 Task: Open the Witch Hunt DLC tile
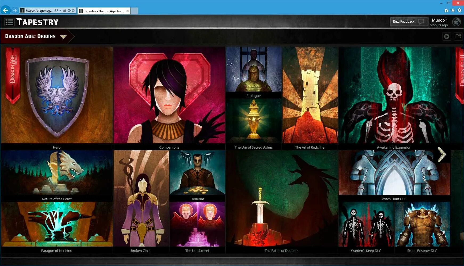pyautogui.click(x=394, y=176)
